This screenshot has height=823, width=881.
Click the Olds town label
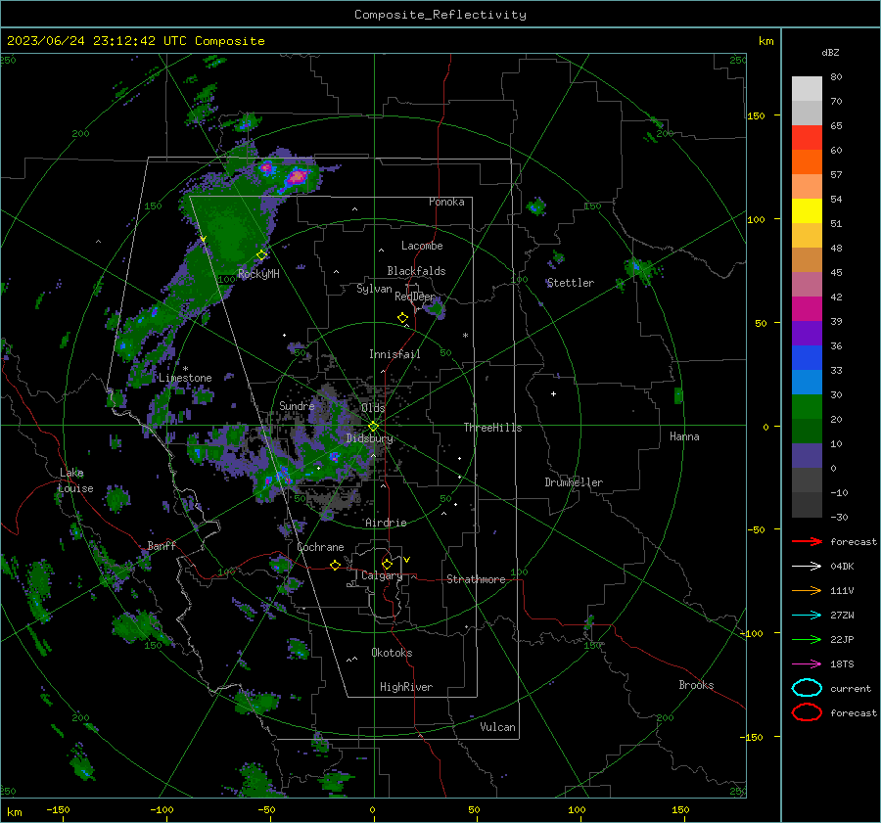[x=373, y=407]
